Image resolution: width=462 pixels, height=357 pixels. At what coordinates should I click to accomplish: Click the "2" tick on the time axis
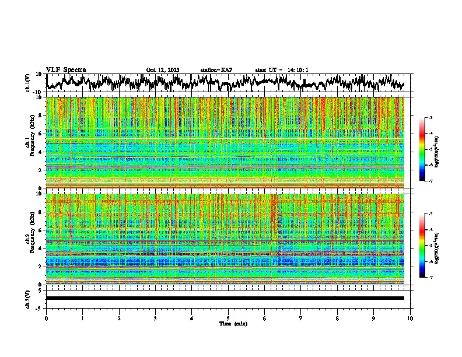tap(119, 318)
